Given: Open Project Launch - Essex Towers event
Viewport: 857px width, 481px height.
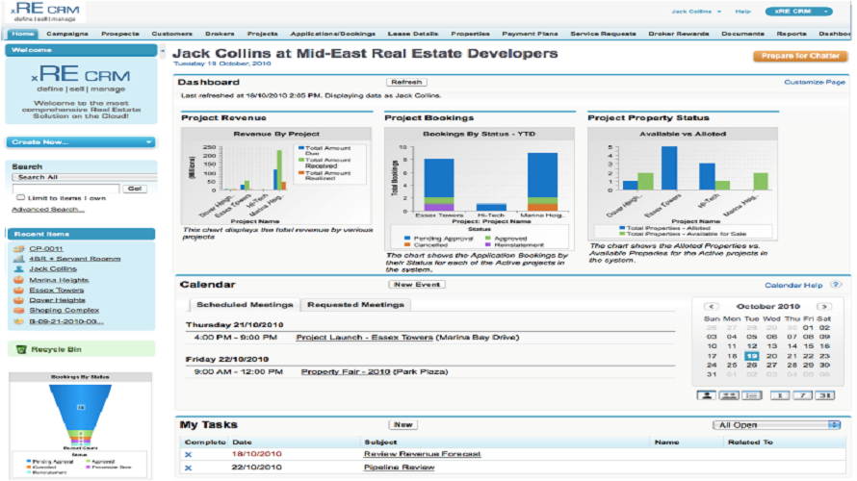Looking at the screenshot, I should click(365, 338).
